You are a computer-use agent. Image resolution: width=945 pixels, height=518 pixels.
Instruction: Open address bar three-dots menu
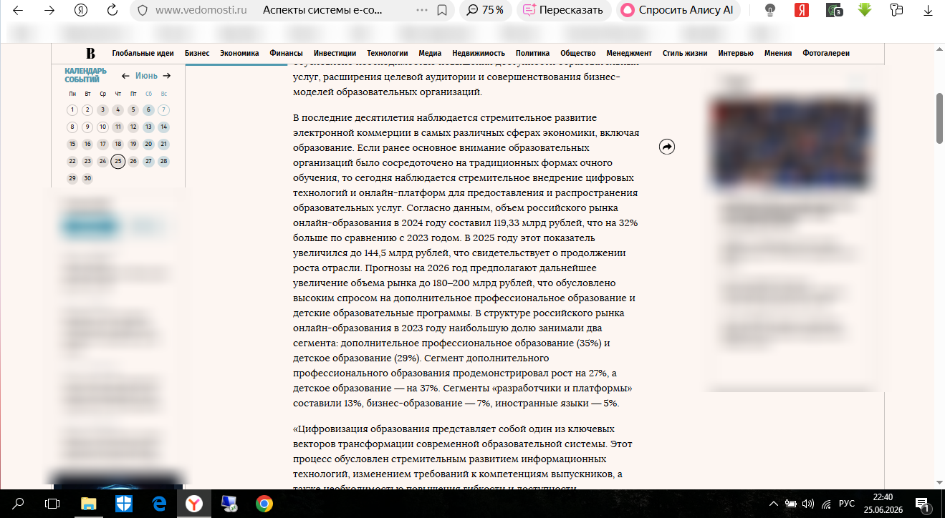tap(422, 10)
